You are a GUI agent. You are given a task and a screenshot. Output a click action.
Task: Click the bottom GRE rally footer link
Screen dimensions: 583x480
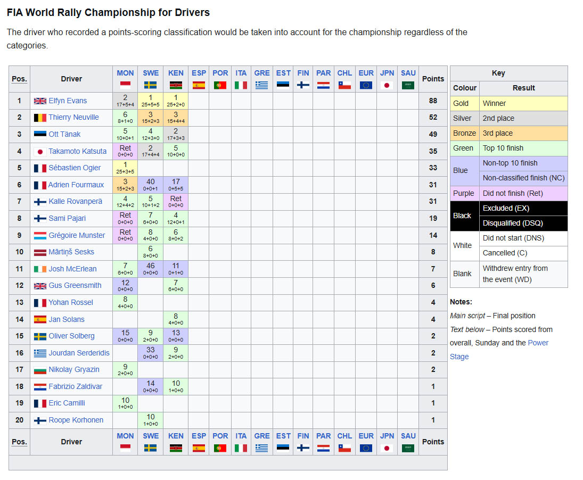(x=262, y=435)
